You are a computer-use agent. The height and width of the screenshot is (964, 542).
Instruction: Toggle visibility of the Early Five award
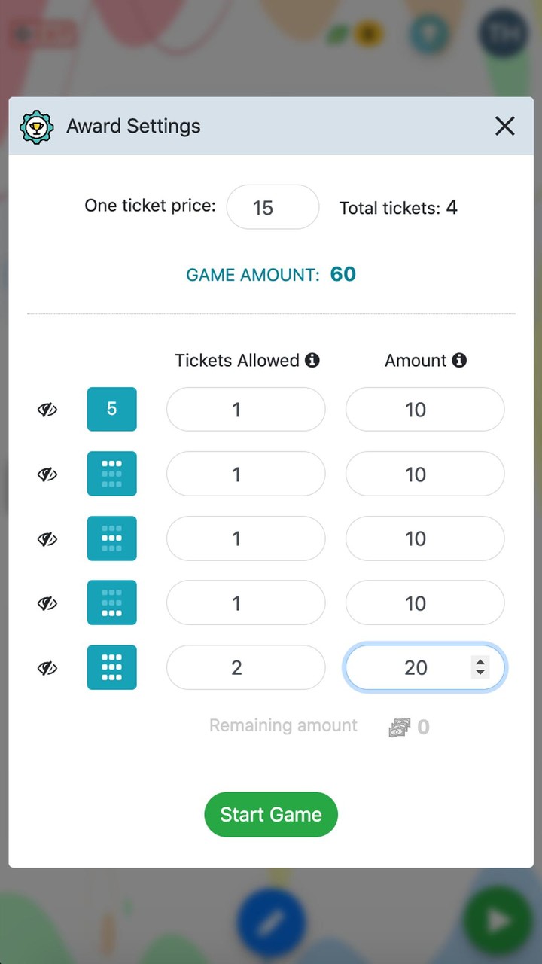click(x=47, y=410)
